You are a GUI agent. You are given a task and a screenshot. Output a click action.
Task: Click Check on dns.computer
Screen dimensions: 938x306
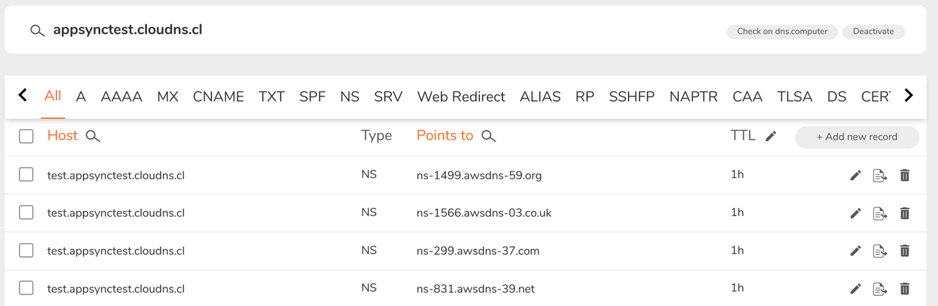(x=782, y=32)
